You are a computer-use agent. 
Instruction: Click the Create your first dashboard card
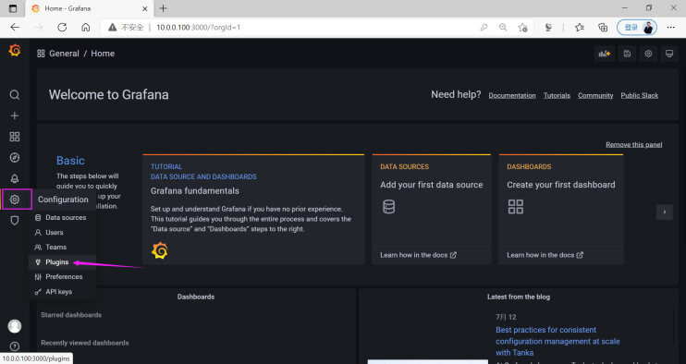click(x=561, y=210)
